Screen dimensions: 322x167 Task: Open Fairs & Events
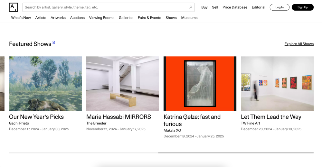pos(149,18)
